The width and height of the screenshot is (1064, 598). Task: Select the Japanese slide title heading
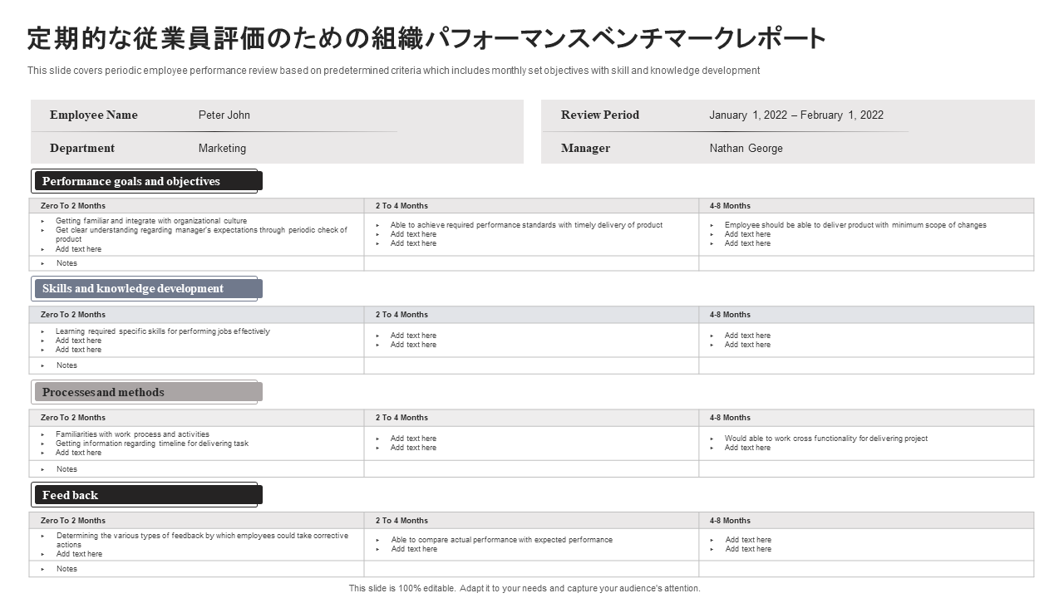[426, 38]
